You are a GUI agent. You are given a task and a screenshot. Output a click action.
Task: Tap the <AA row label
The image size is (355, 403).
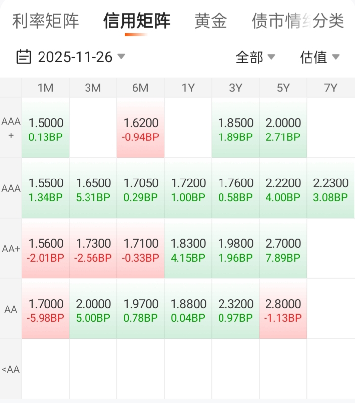tap(11, 369)
